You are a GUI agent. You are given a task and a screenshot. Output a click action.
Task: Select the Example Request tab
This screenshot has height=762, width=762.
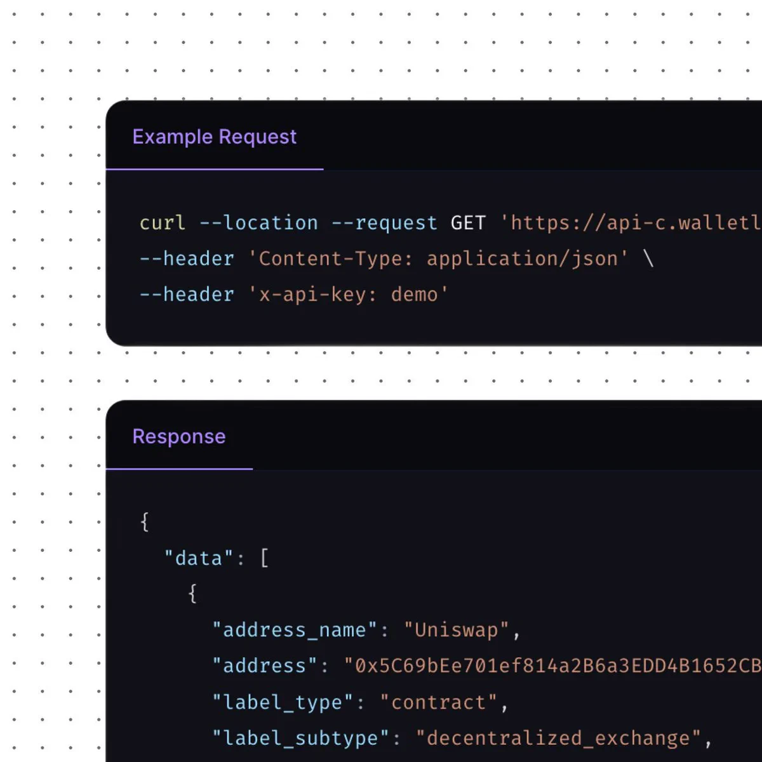[x=215, y=137]
